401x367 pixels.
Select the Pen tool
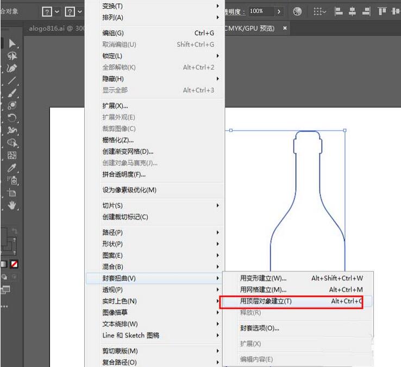12,68
